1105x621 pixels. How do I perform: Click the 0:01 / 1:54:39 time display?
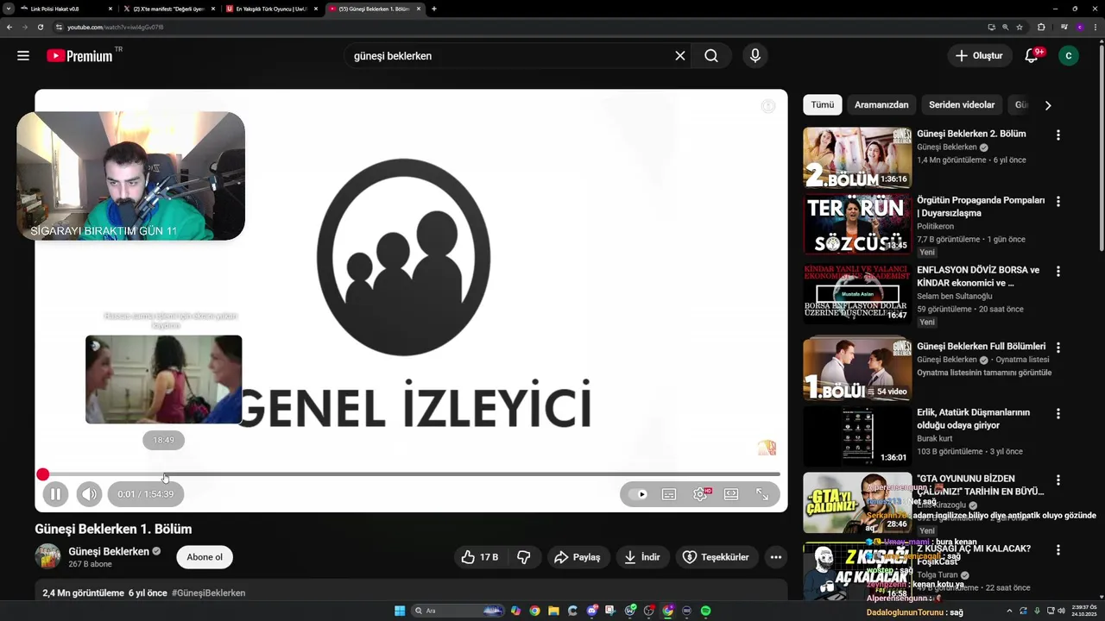click(x=146, y=494)
